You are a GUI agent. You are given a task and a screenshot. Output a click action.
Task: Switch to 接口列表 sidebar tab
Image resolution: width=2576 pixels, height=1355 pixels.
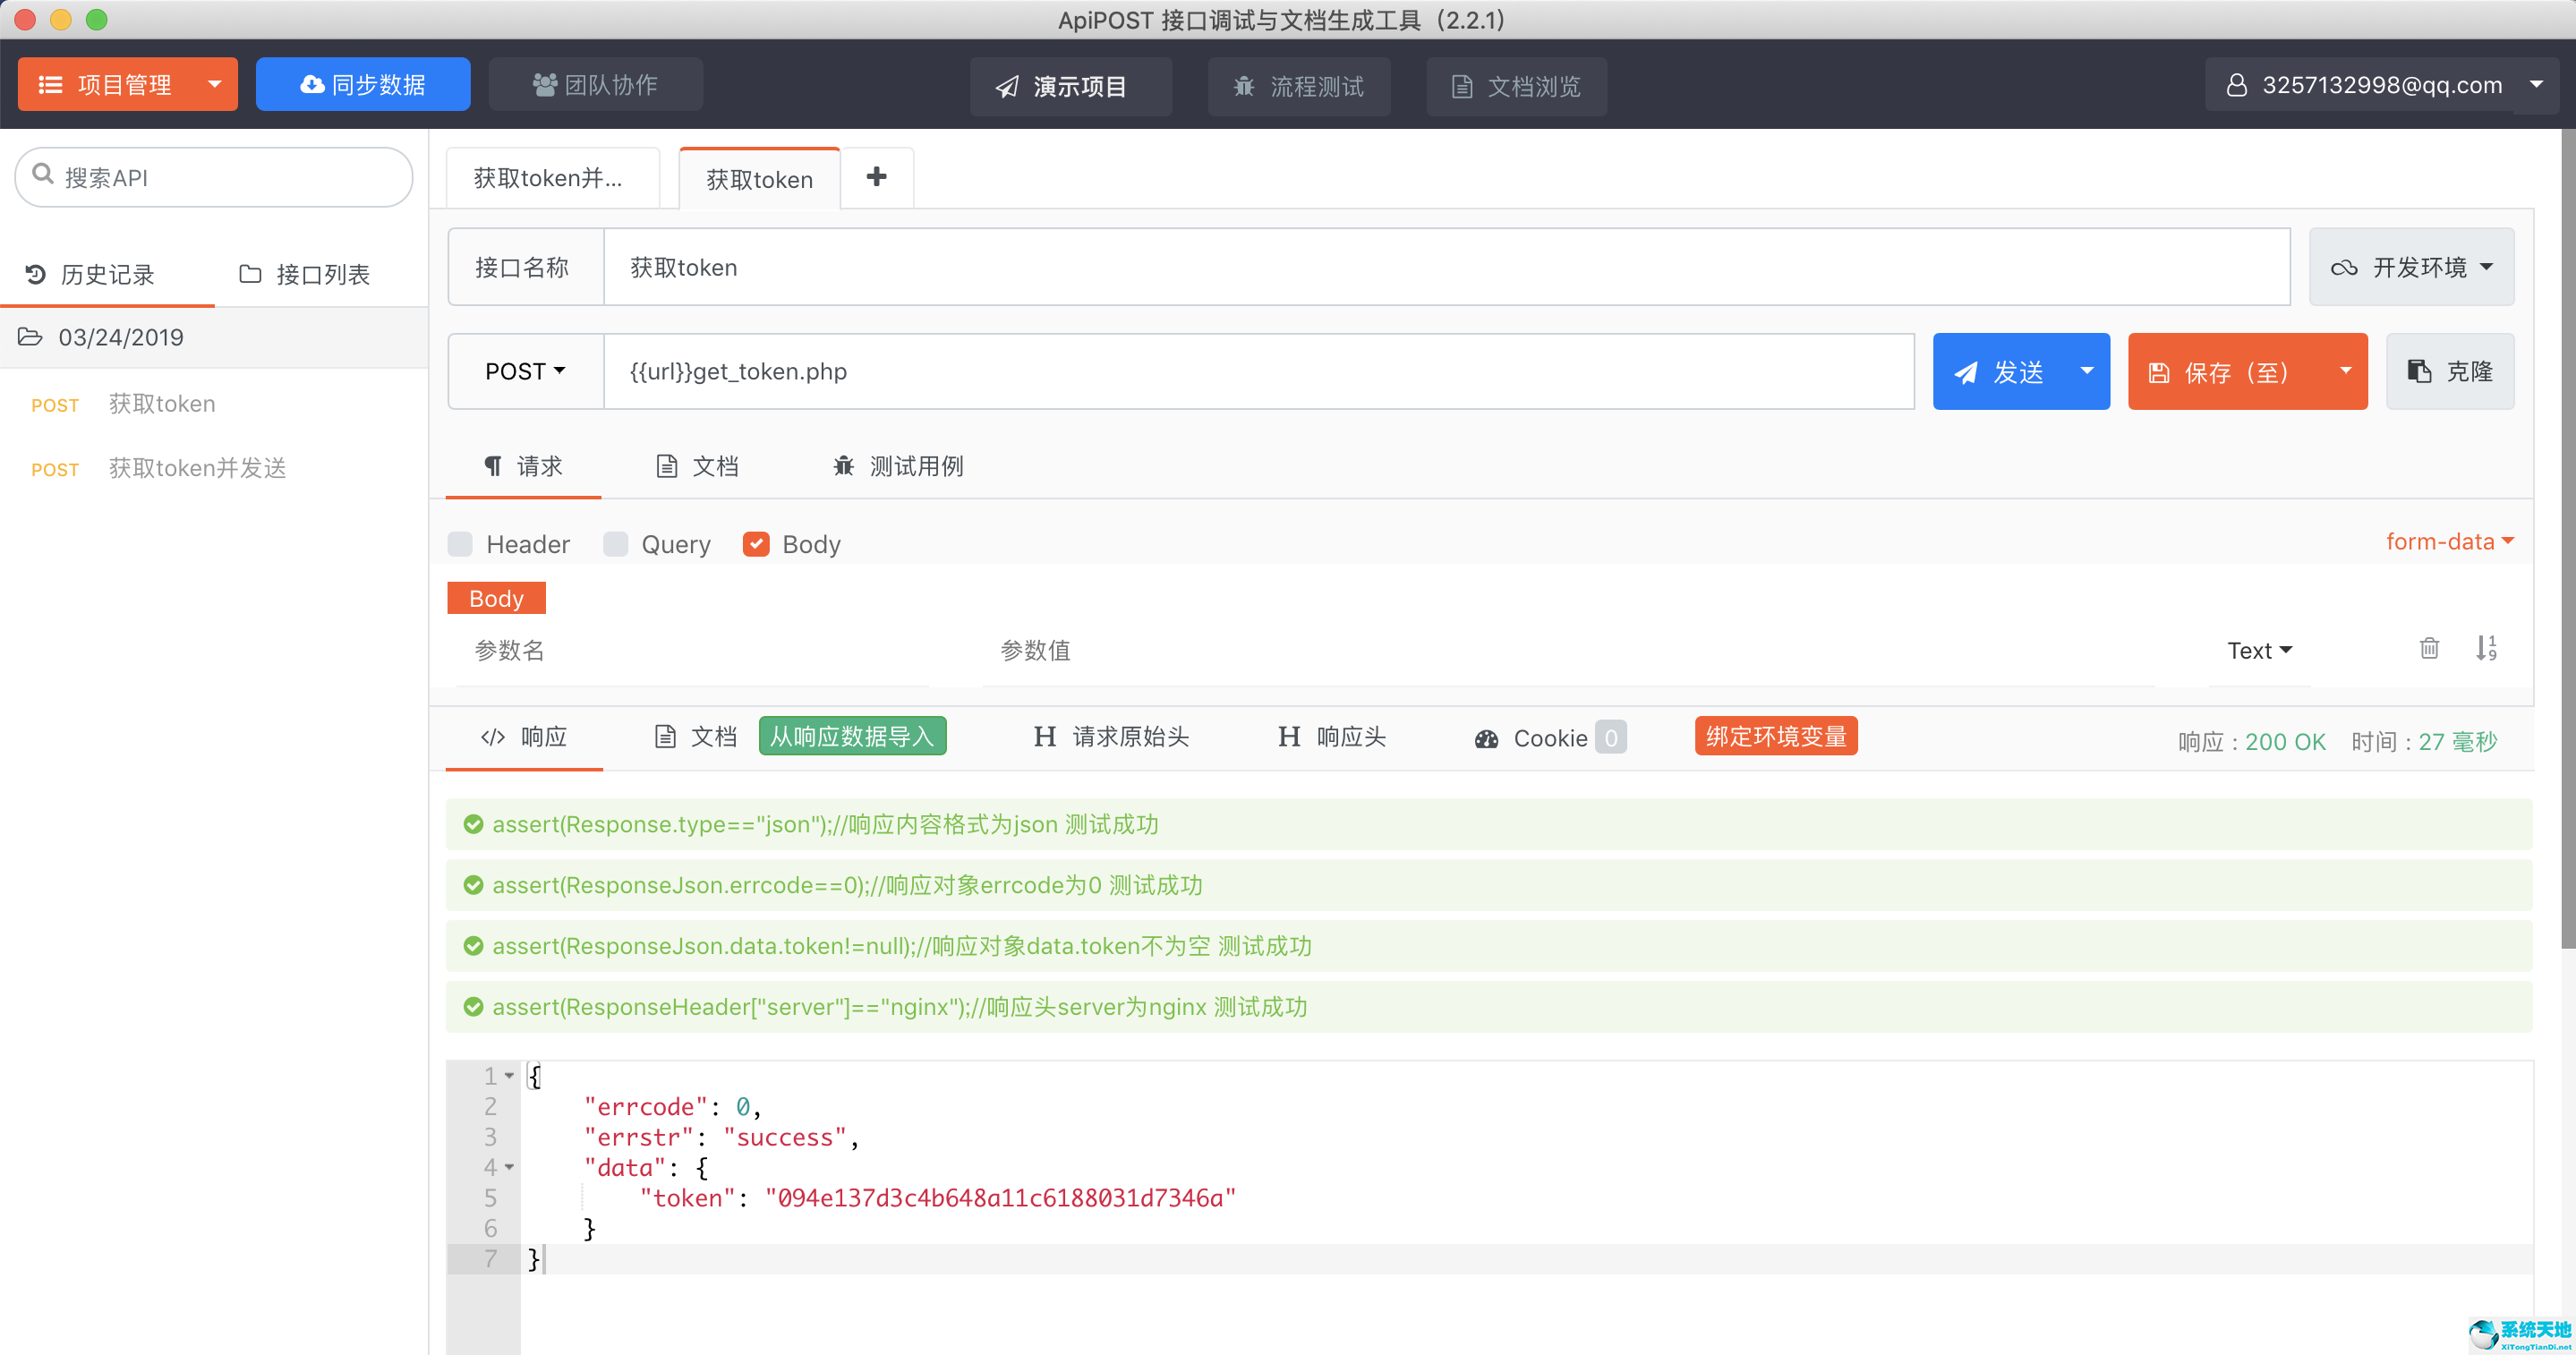[306, 275]
